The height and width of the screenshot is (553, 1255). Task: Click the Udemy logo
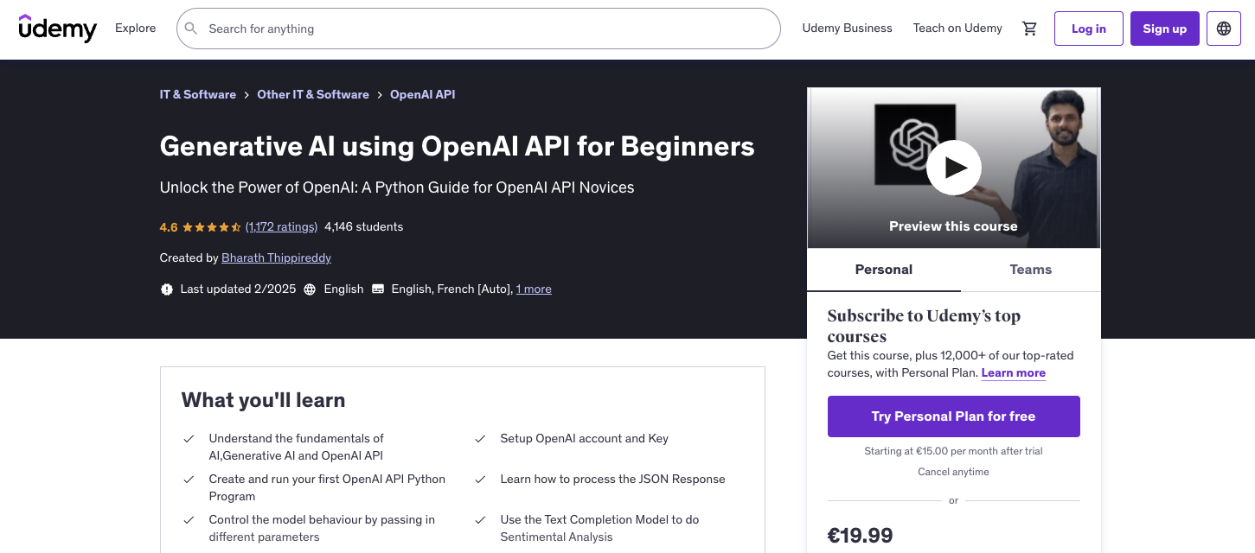(x=57, y=29)
